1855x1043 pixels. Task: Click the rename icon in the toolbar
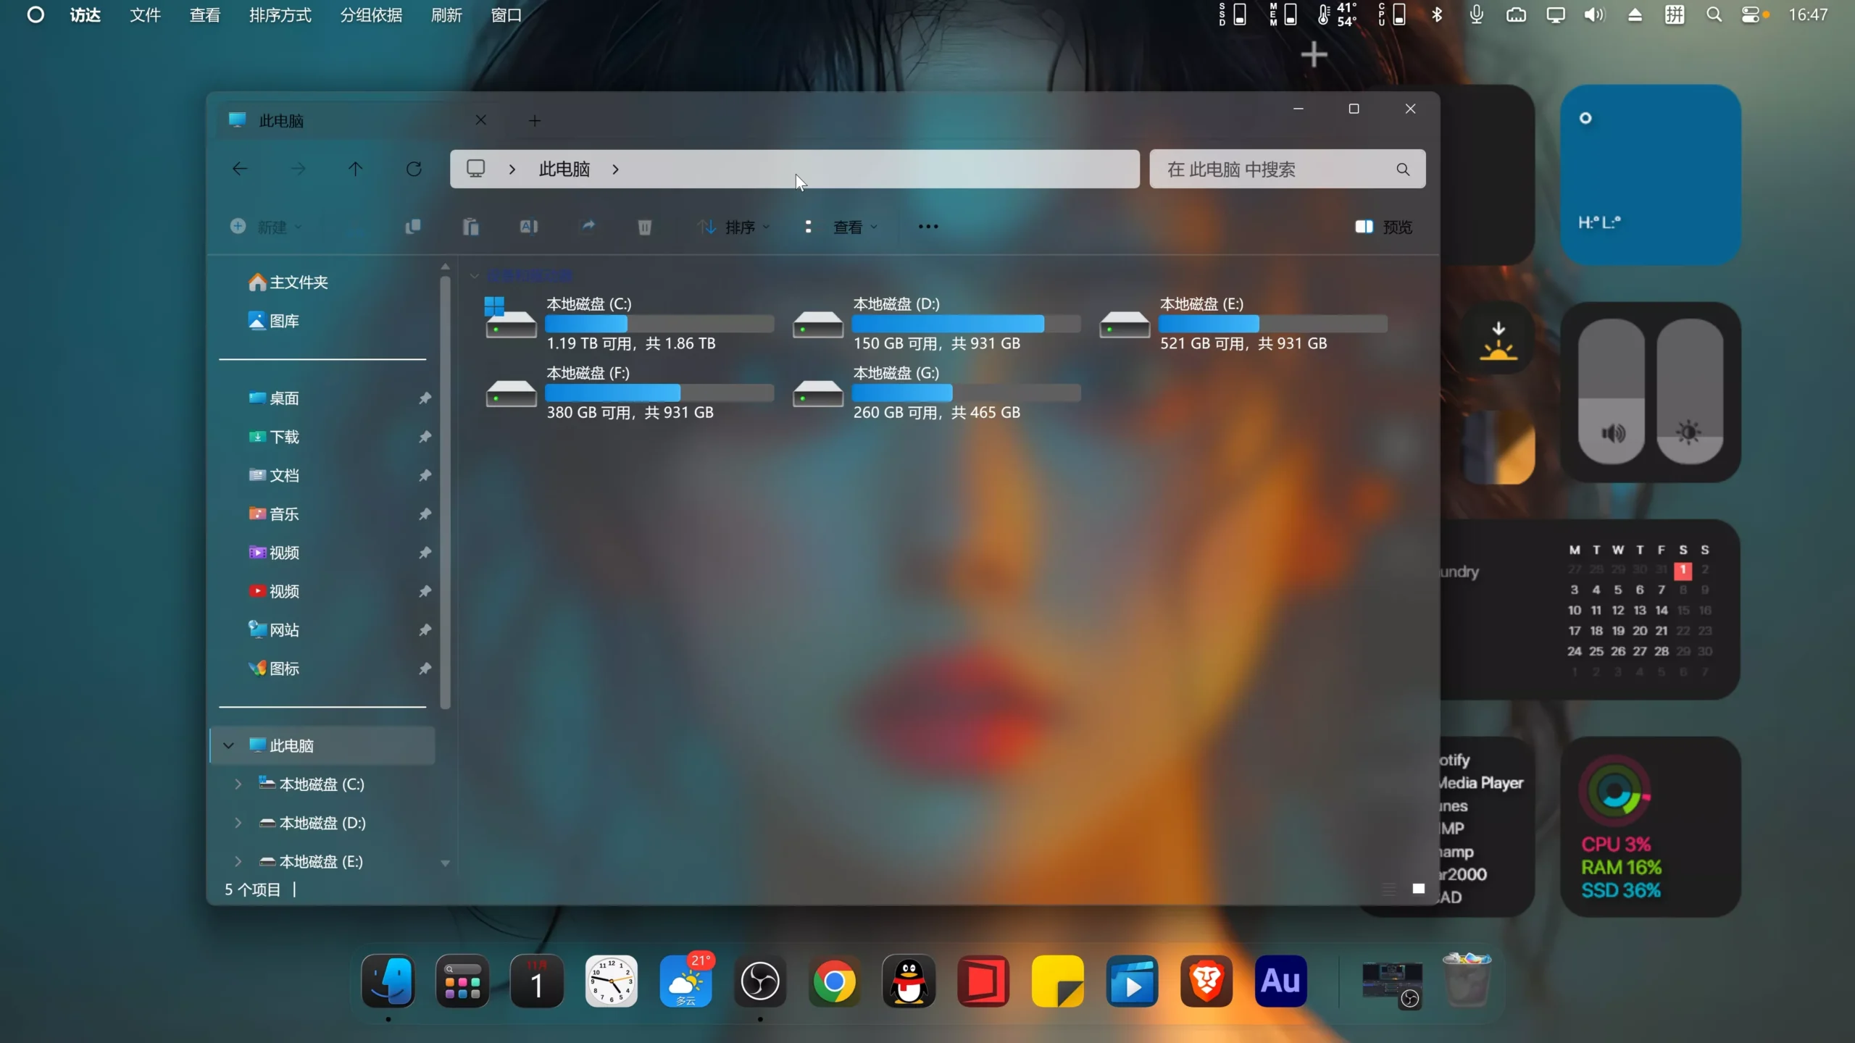pyautogui.click(x=528, y=227)
